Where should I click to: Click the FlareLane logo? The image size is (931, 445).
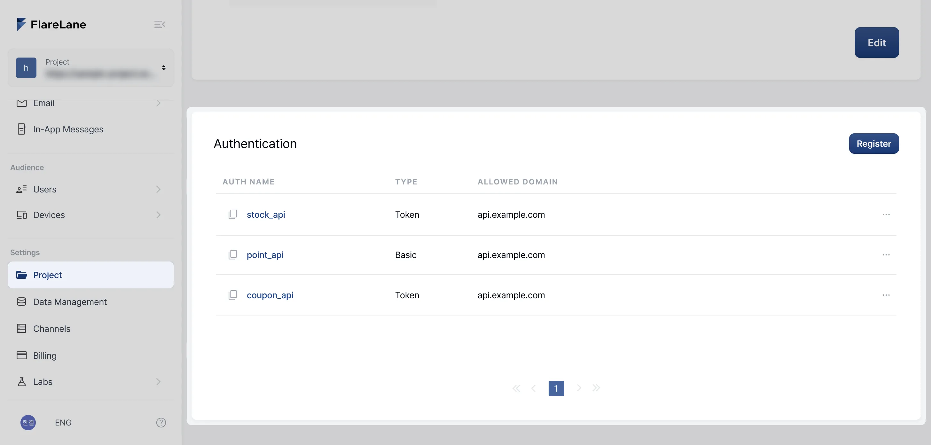pyautogui.click(x=51, y=25)
